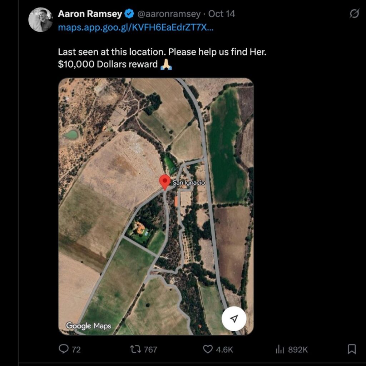Click the Aaron Ramsey display name
Image resolution: width=366 pixels, height=366 pixels.
tap(90, 14)
